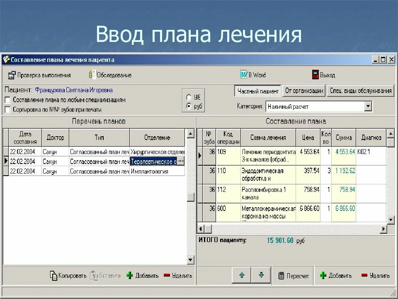Viewport: 398px width, 299px height.
Task: Click Металлокерамическая коронка cell
Action: pyautogui.click(x=268, y=213)
